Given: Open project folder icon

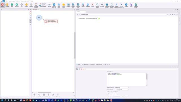Looking at the screenshot, I should tap(64, 5).
